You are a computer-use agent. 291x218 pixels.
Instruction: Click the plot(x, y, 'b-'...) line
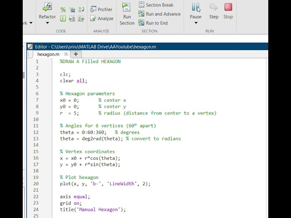point(105,183)
